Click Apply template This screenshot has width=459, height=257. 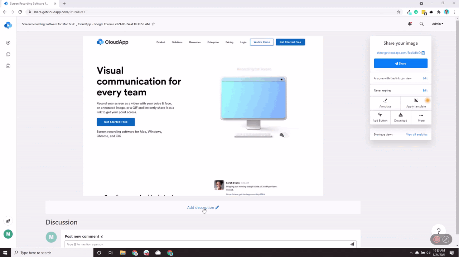(416, 103)
